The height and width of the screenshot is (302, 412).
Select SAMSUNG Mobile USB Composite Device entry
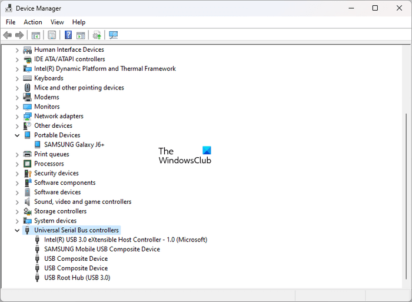102,249
